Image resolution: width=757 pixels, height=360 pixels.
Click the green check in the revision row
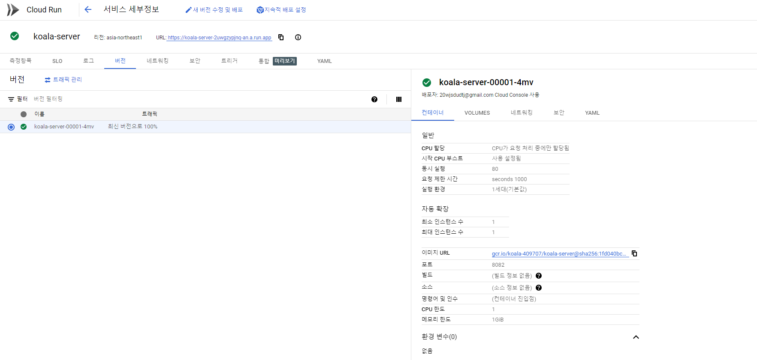point(24,127)
